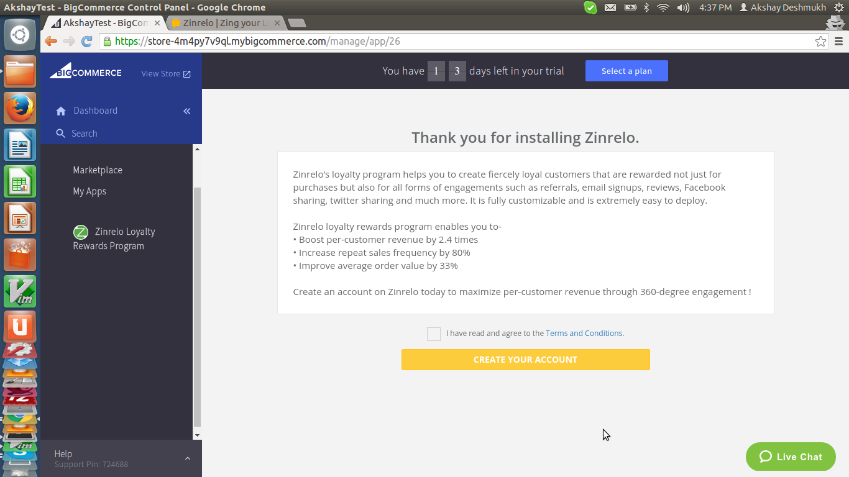849x477 pixels.
Task: Open the mail indicator in top bar
Action: (610, 7)
